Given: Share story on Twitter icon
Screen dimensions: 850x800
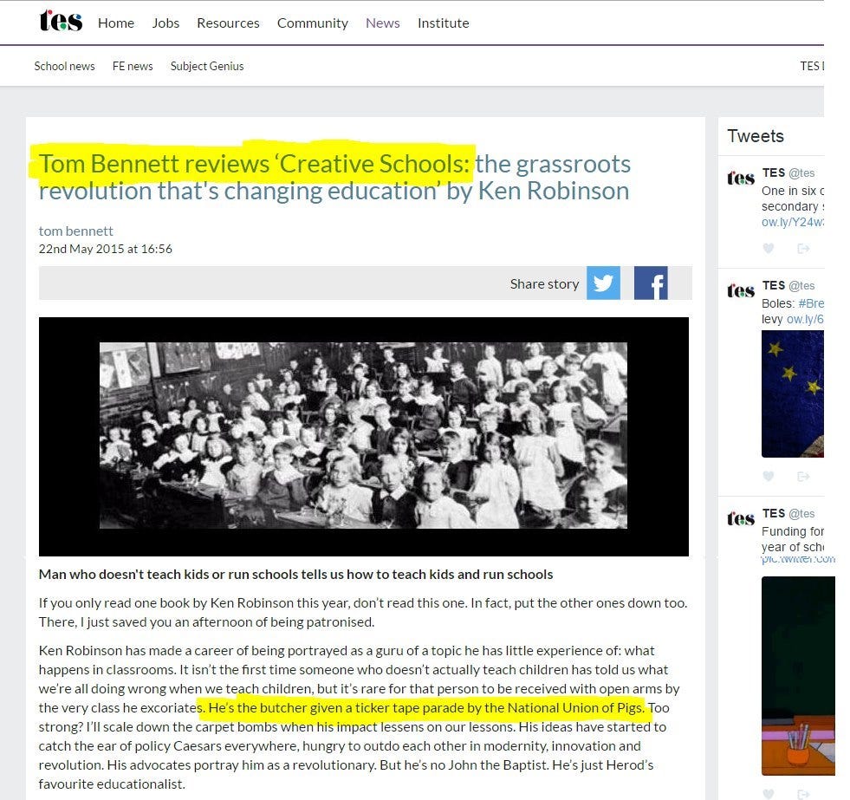Looking at the screenshot, I should (603, 283).
